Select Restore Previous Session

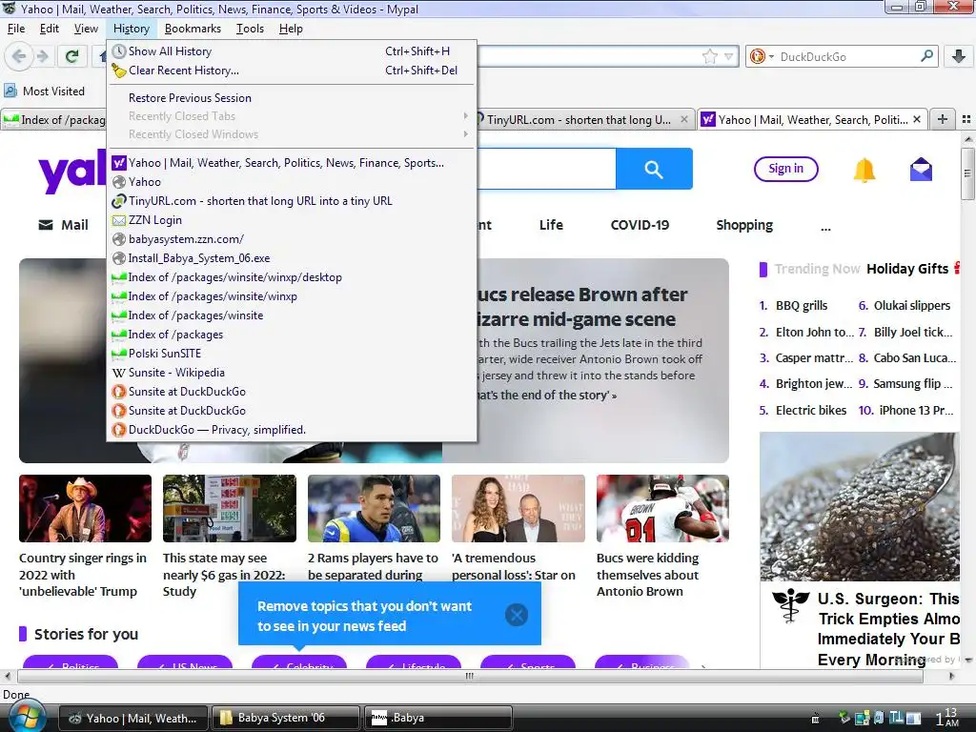coord(292,98)
